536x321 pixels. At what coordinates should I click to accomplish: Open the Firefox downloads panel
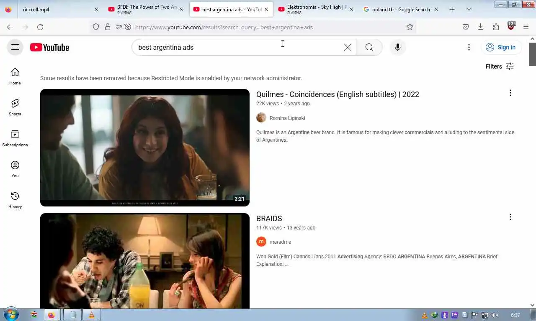(x=481, y=27)
